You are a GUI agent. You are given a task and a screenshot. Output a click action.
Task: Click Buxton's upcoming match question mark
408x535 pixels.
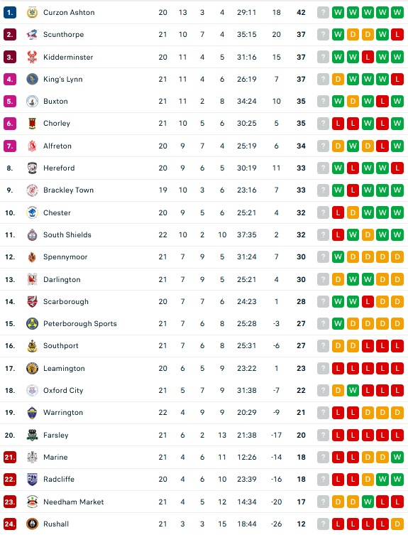pyautogui.click(x=323, y=102)
